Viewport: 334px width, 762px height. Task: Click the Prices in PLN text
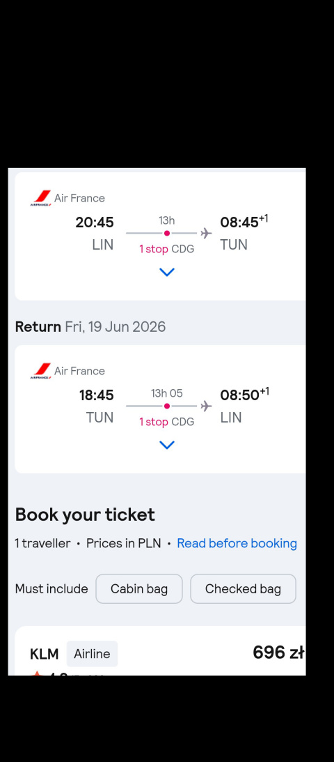tap(124, 543)
